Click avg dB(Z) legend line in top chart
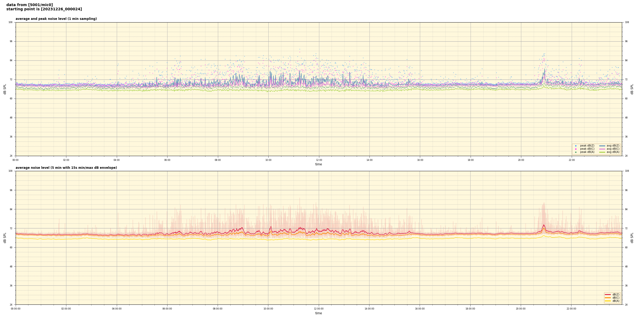This screenshot has height=318, width=637. point(602,146)
